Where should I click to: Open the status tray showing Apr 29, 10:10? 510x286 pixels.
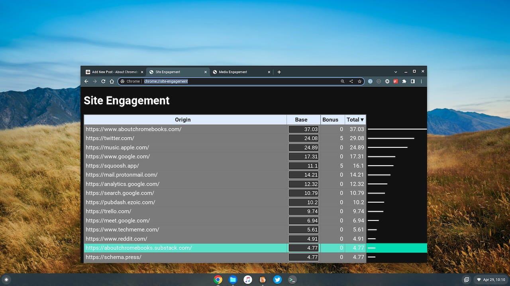(x=491, y=280)
